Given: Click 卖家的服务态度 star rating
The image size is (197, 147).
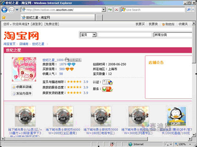Looking at the screenshot, I should (x=74, y=87).
